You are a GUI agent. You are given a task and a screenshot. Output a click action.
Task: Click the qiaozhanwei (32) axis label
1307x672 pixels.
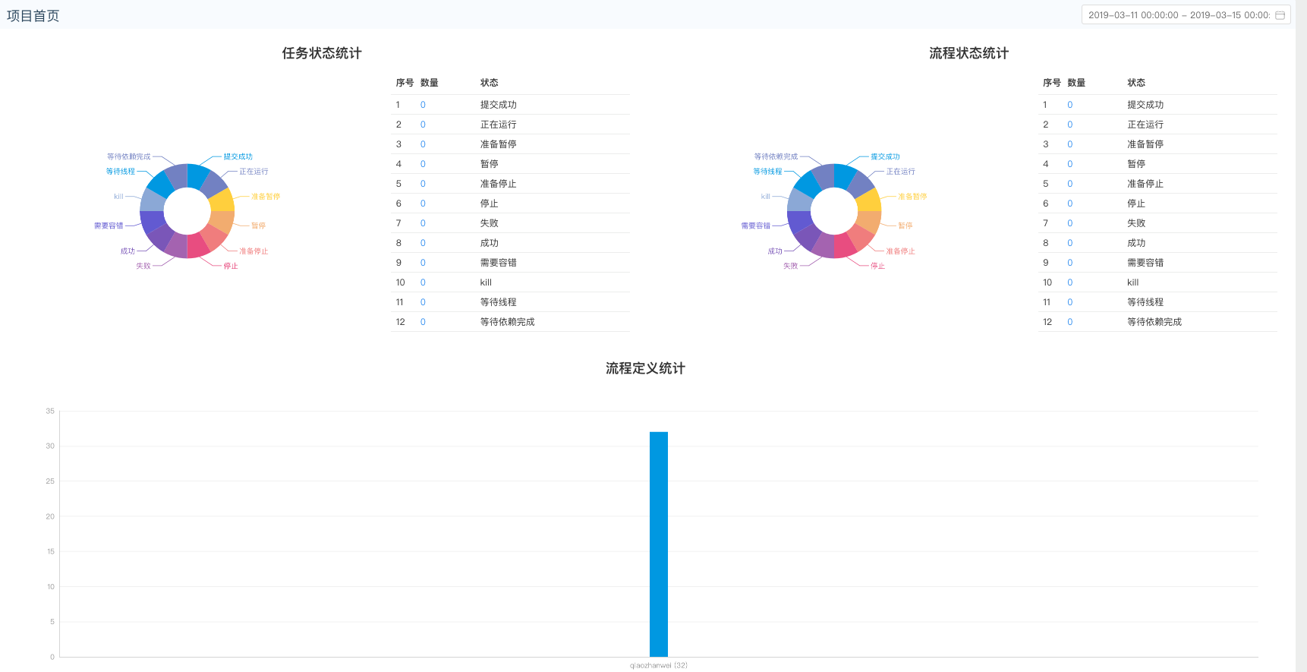coord(659,665)
